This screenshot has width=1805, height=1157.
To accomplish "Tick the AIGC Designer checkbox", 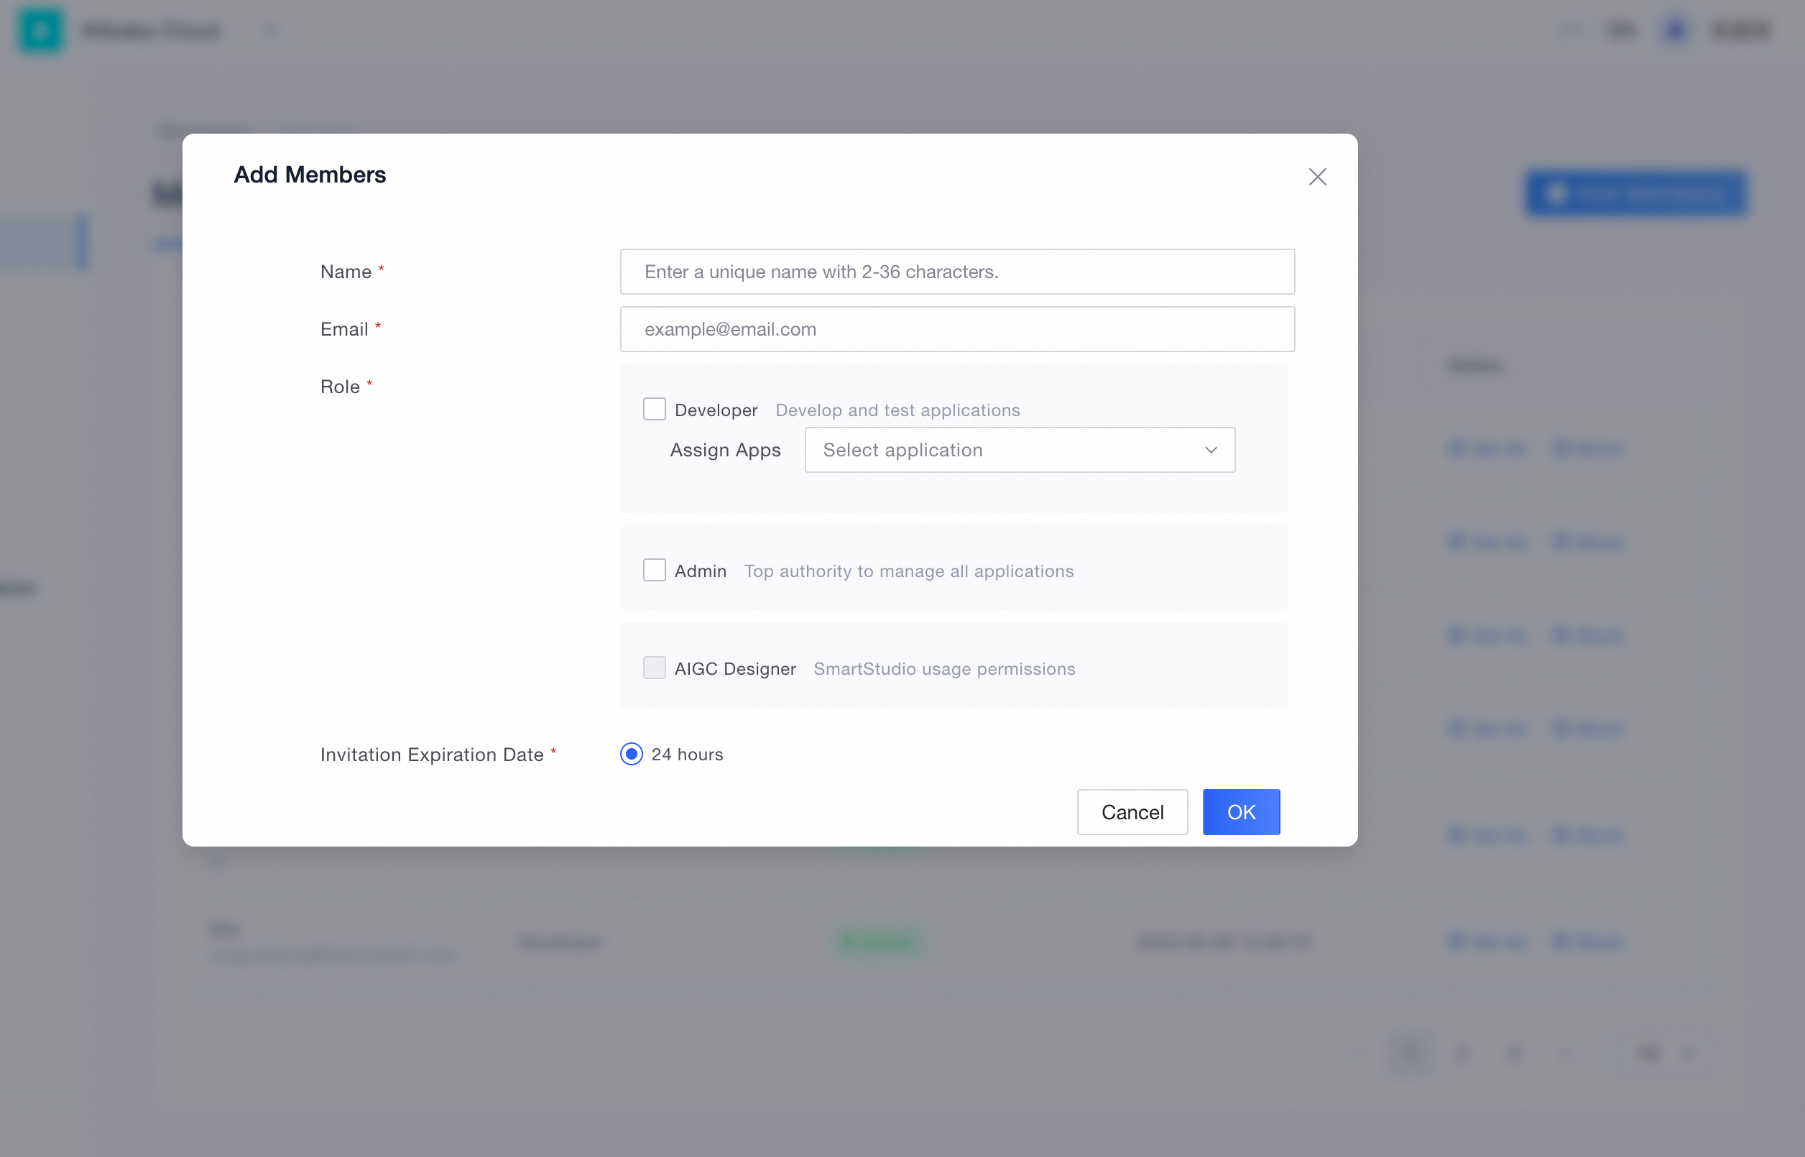I will point(653,668).
